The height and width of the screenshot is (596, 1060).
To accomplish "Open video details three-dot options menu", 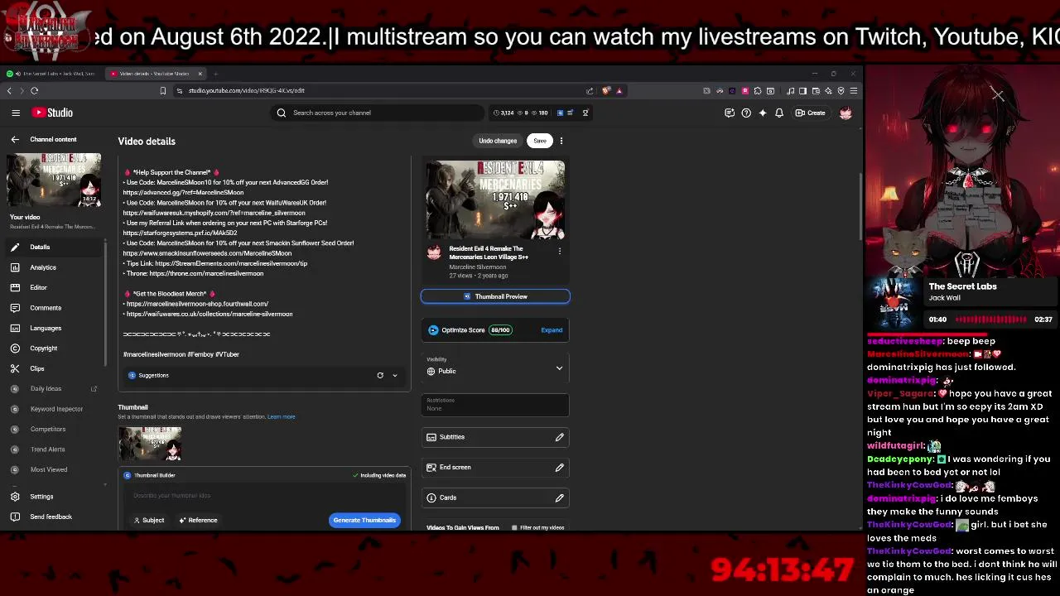I will tap(561, 141).
